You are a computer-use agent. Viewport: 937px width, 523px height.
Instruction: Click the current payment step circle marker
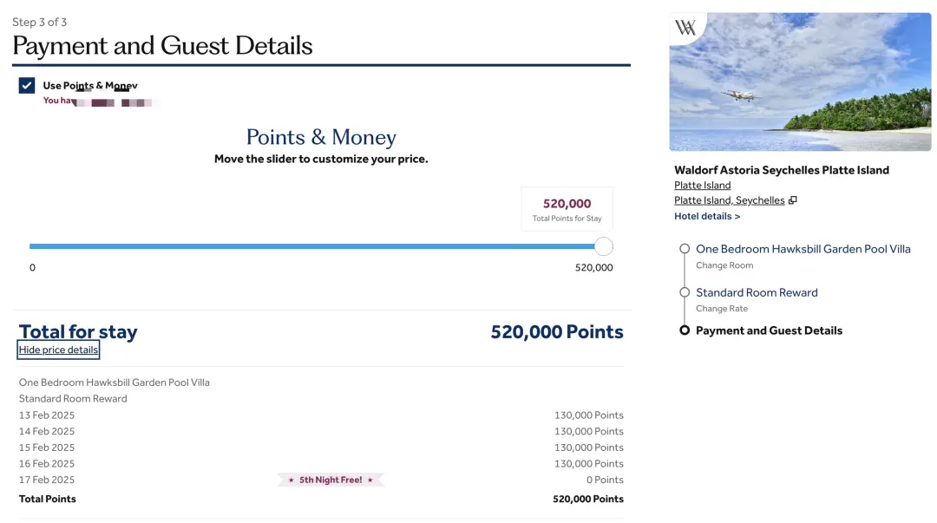[x=685, y=330]
